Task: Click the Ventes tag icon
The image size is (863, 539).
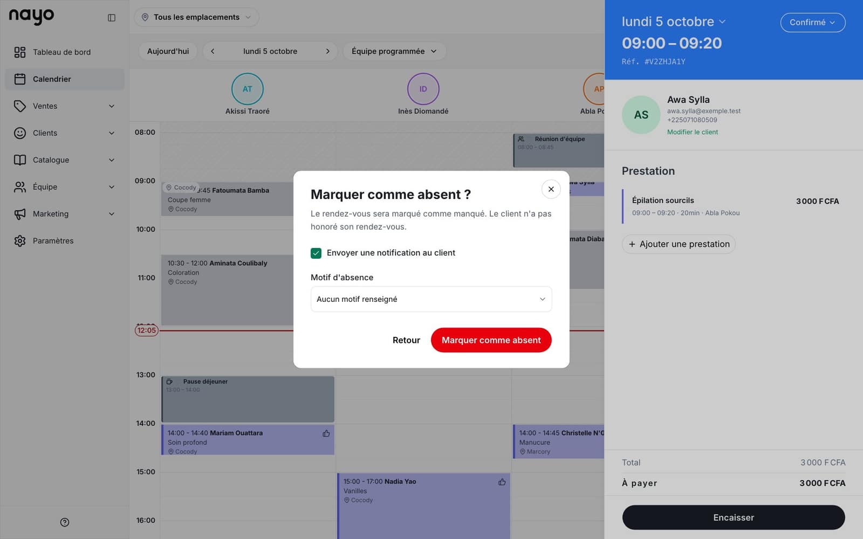Action: [20, 106]
